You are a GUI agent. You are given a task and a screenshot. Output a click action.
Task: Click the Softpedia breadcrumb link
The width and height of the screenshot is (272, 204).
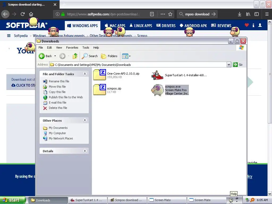[21, 36]
